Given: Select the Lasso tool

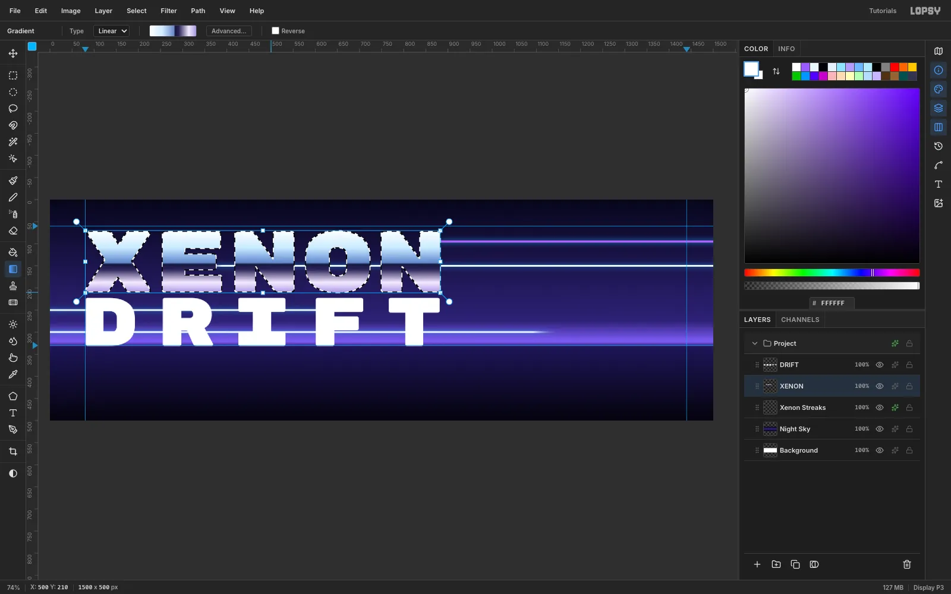Looking at the screenshot, I should [13, 109].
